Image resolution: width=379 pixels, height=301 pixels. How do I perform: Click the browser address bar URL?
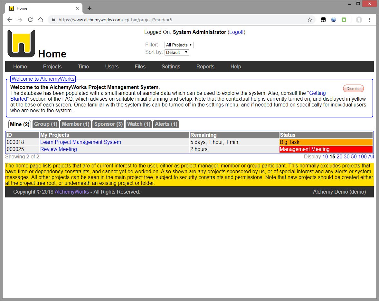[x=115, y=20]
